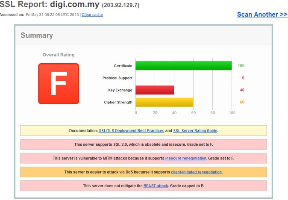
Task: Follow the insecure renegotiation link
Action: tap(186, 158)
